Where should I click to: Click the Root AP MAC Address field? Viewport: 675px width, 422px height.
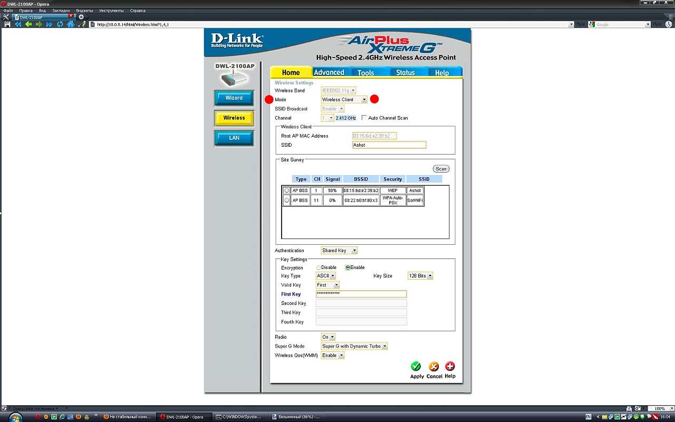click(374, 136)
